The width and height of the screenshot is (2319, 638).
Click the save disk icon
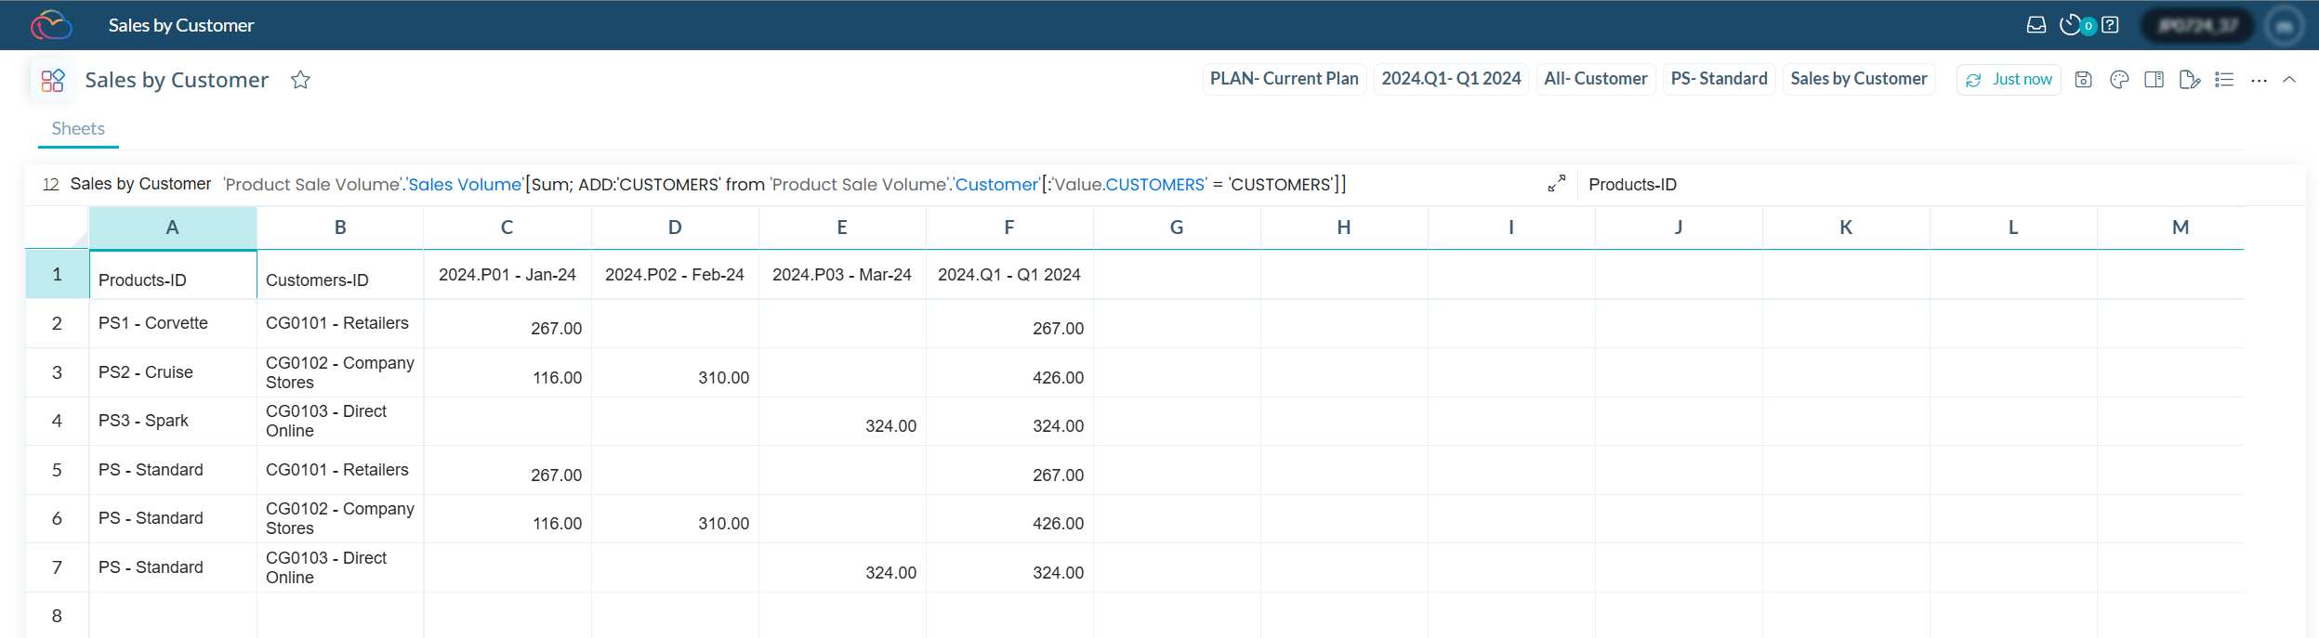click(2083, 80)
